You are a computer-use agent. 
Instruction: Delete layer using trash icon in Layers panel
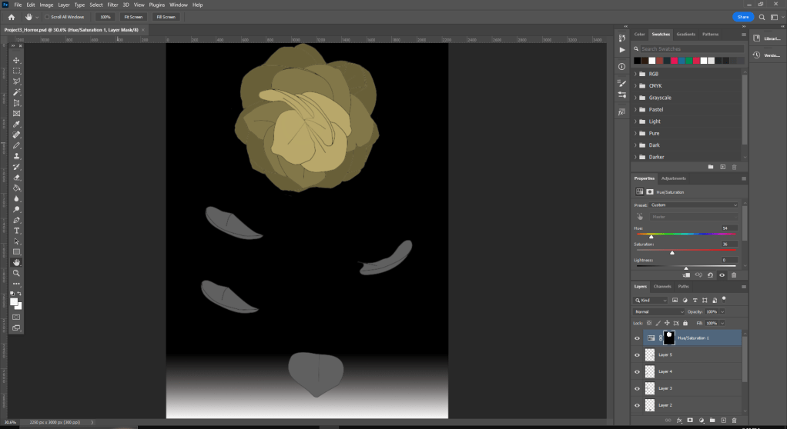735,420
